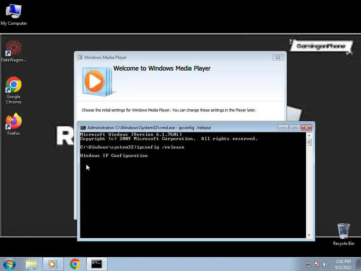Click the 'ipconfig /release' command line
The image size is (361, 271).
pyautogui.click(x=132, y=147)
